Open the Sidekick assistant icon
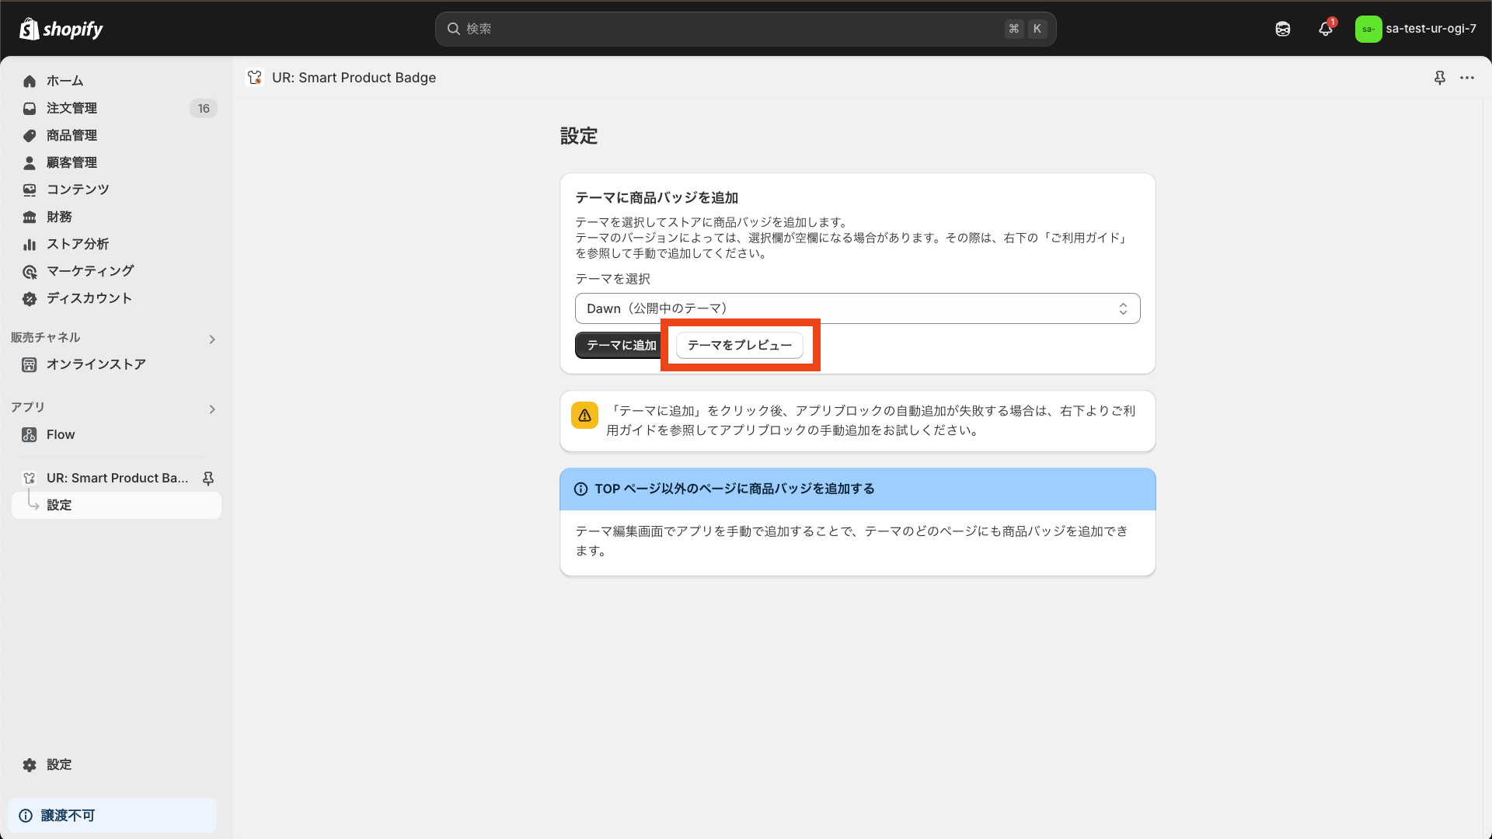 [x=1283, y=29]
